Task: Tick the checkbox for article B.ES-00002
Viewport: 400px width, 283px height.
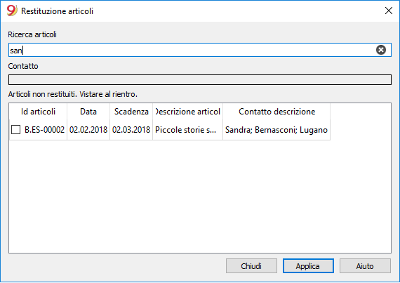Action: 16,130
